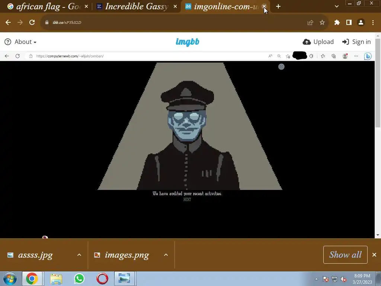This screenshot has height=286, width=381.
Task: Open Opera from the taskbar
Action: click(x=102, y=279)
